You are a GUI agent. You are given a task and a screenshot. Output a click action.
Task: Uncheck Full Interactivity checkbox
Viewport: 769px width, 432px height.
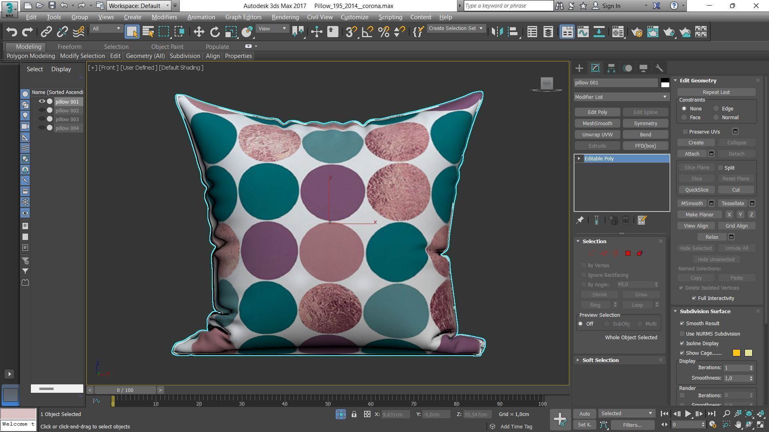(x=694, y=298)
